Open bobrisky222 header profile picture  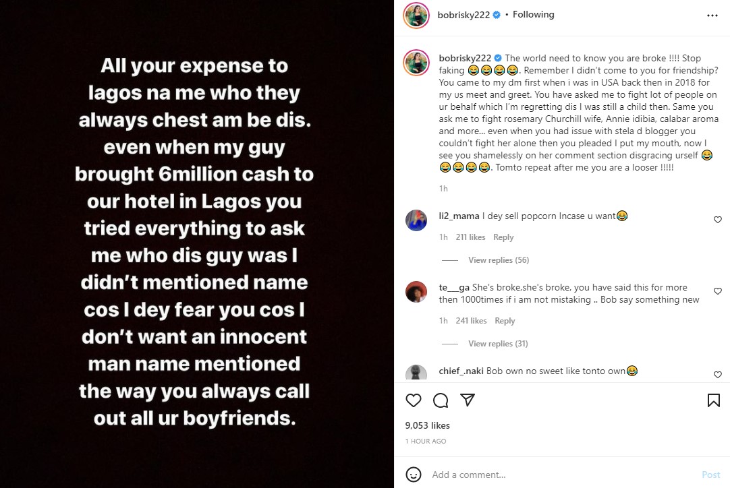coord(416,16)
